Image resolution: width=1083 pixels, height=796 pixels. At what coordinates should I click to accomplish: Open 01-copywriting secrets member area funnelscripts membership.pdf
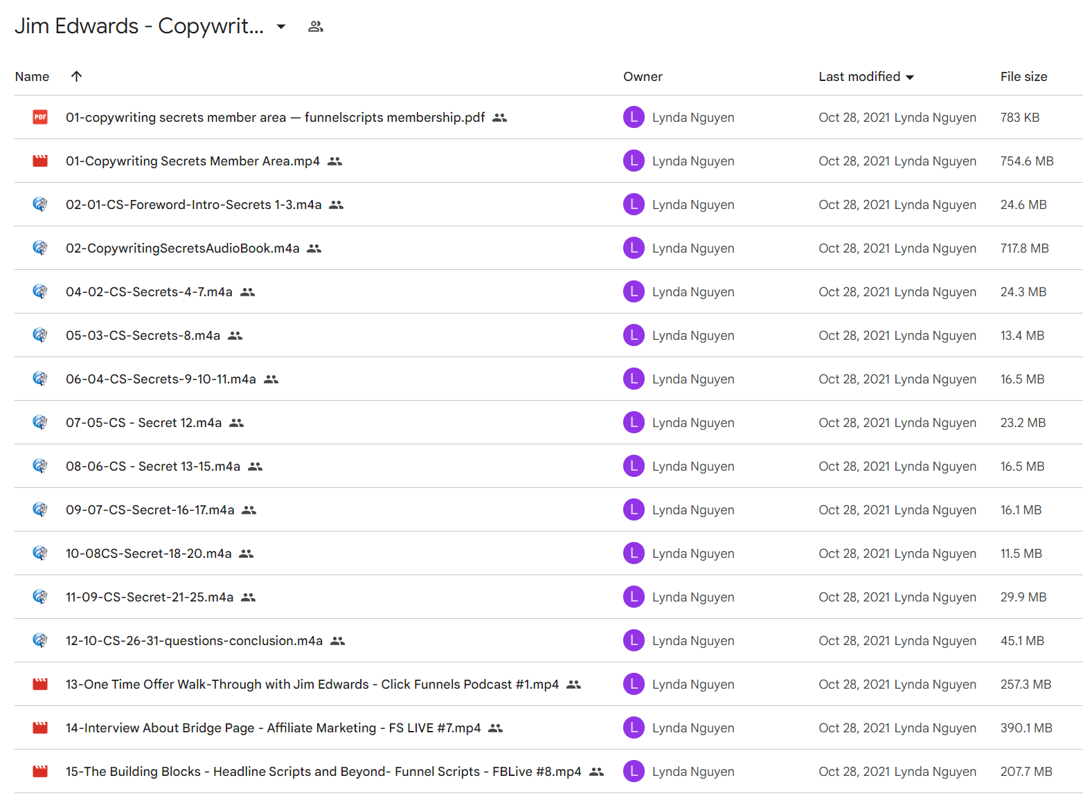275,118
